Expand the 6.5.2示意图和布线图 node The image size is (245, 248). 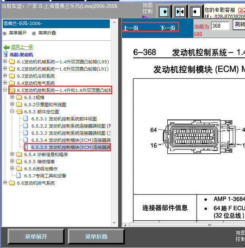pyautogui.click(x=12, y=104)
